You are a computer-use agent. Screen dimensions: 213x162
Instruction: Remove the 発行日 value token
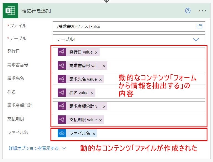96,52
